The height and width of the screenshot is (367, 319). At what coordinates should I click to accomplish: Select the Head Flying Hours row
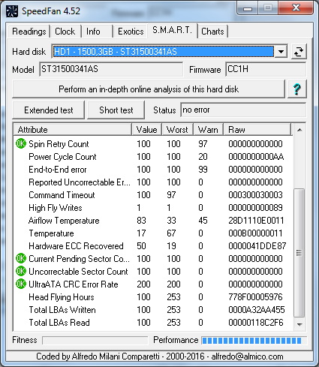click(152, 297)
